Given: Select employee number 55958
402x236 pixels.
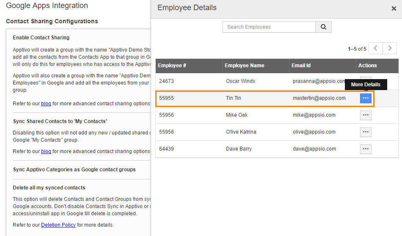Looking at the screenshot, I should 166,132.
